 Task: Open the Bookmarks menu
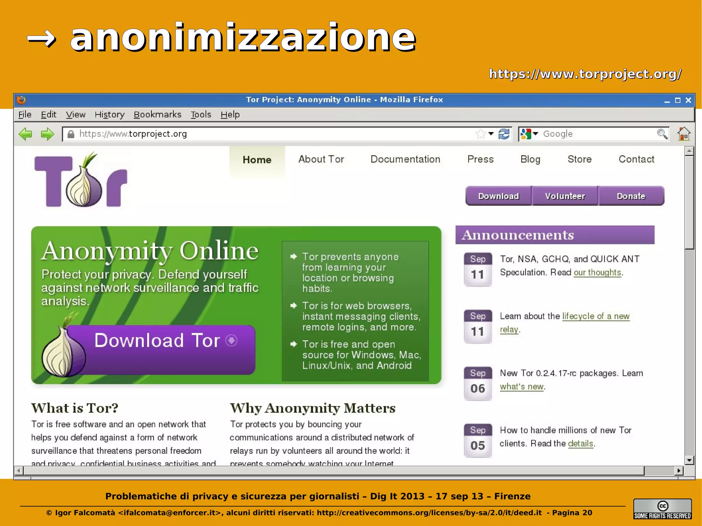(x=157, y=114)
